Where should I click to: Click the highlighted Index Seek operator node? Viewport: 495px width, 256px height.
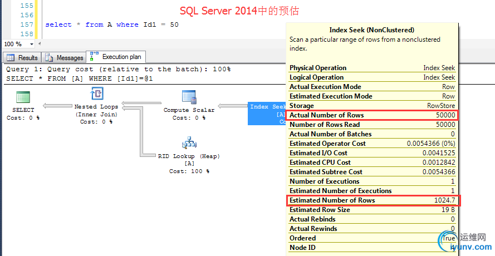(x=267, y=114)
